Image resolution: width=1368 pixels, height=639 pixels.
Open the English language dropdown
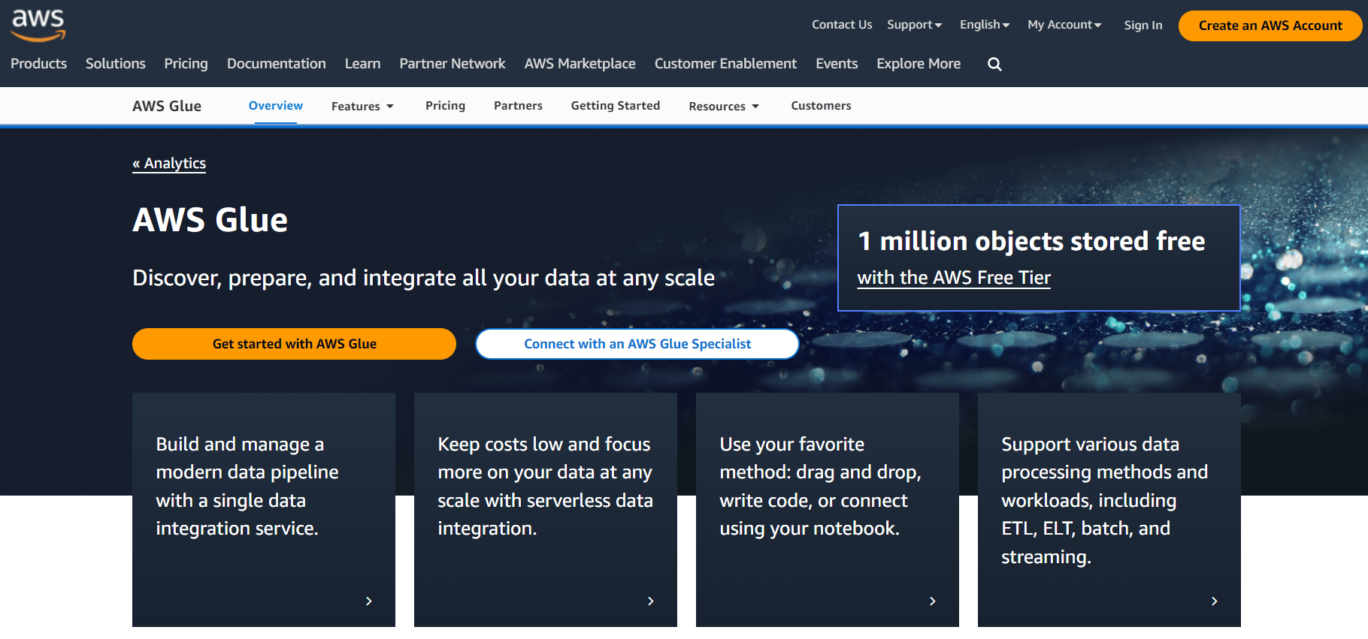click(985, 25)
